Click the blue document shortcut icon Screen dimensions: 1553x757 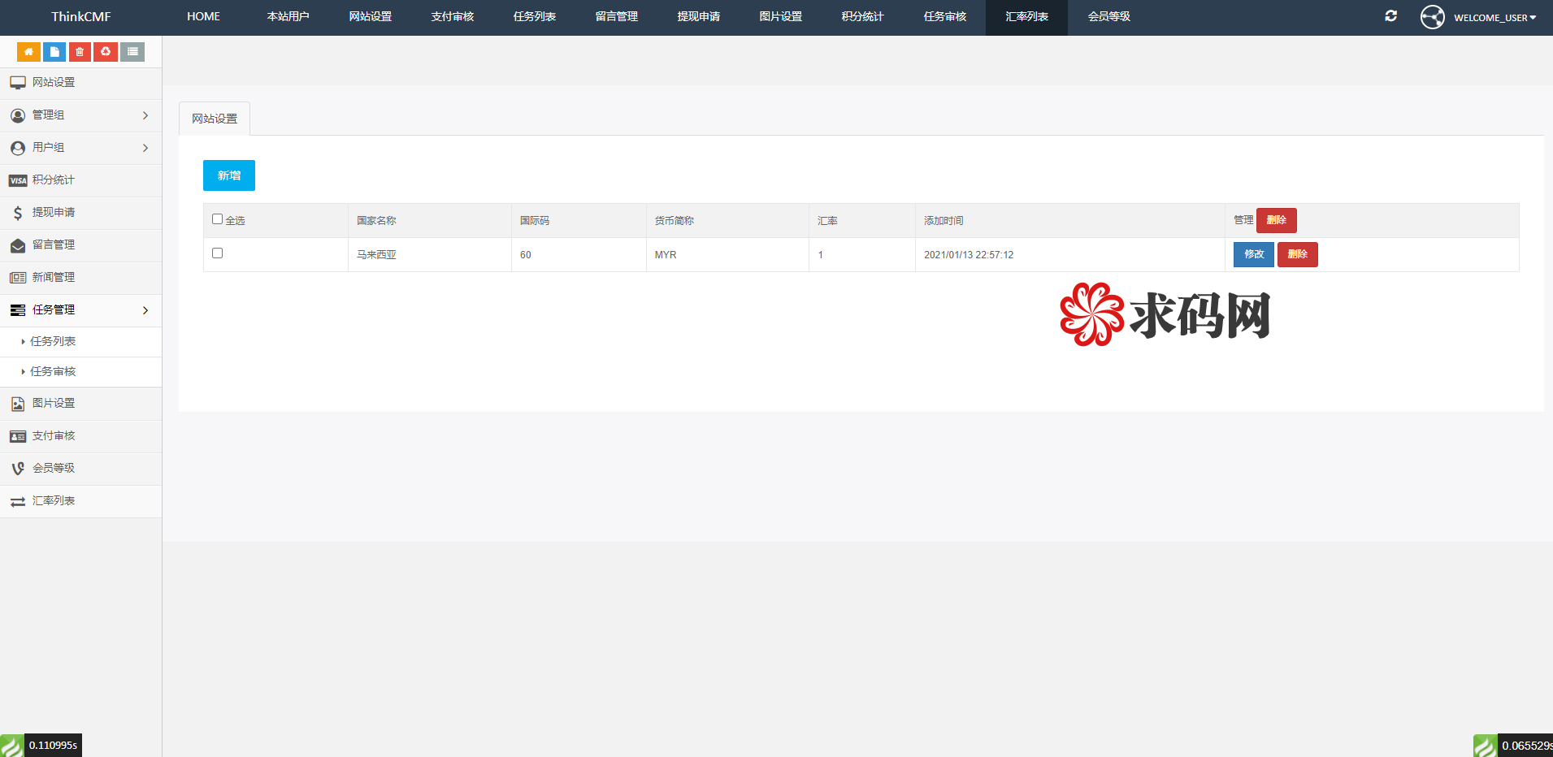[54, 52]
